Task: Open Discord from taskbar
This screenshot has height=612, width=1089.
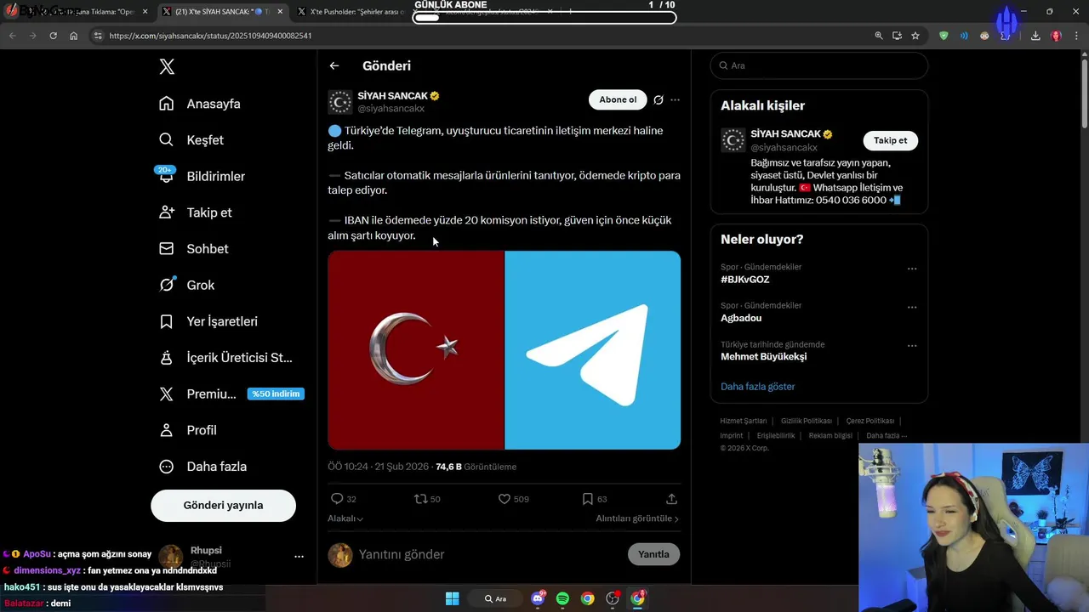Action: point(538,598)
